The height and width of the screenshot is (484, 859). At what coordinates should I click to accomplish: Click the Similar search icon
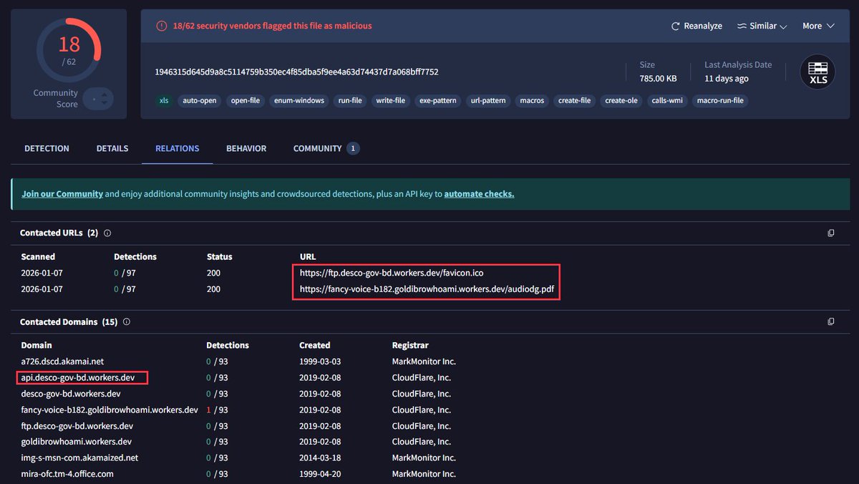coord(742,26)
